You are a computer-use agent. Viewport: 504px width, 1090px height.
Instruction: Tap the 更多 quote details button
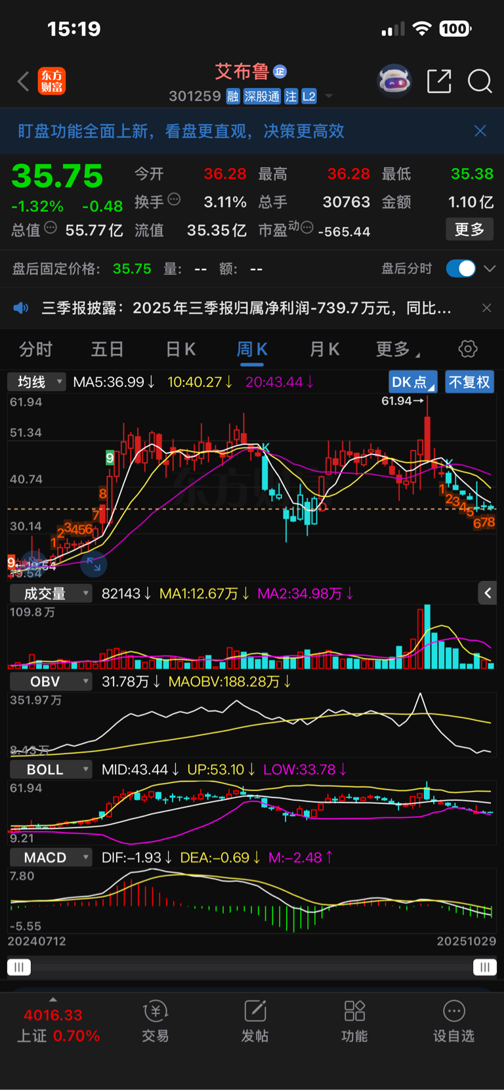(469, 230)
